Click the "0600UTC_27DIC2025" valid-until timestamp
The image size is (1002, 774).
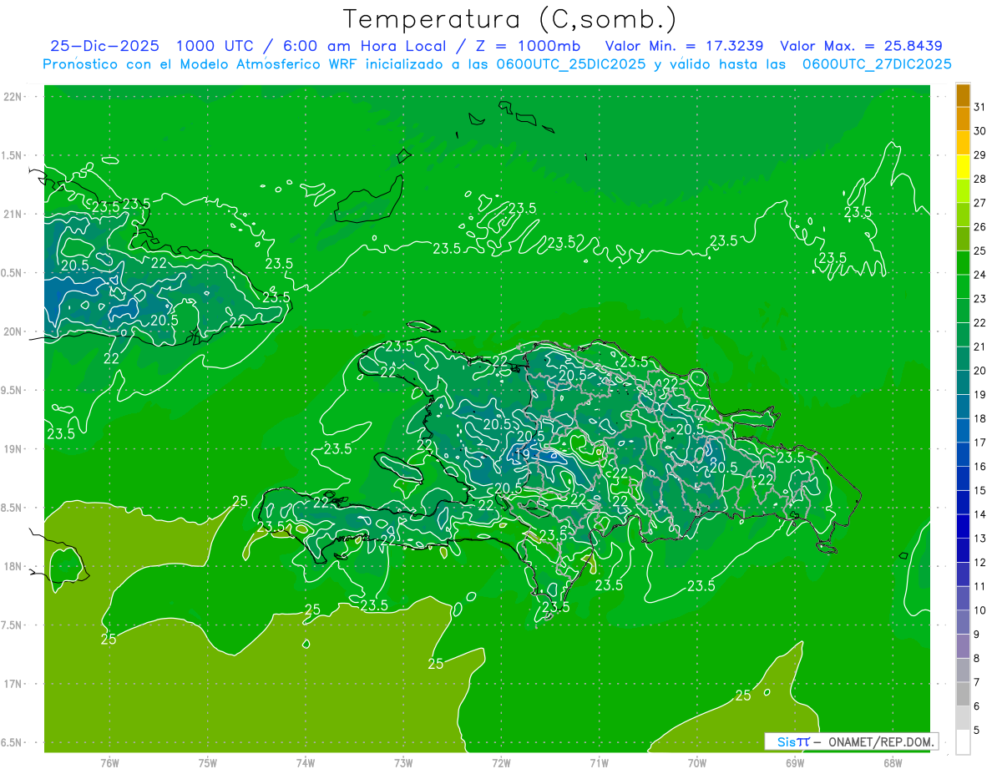[x=877, y=64]
